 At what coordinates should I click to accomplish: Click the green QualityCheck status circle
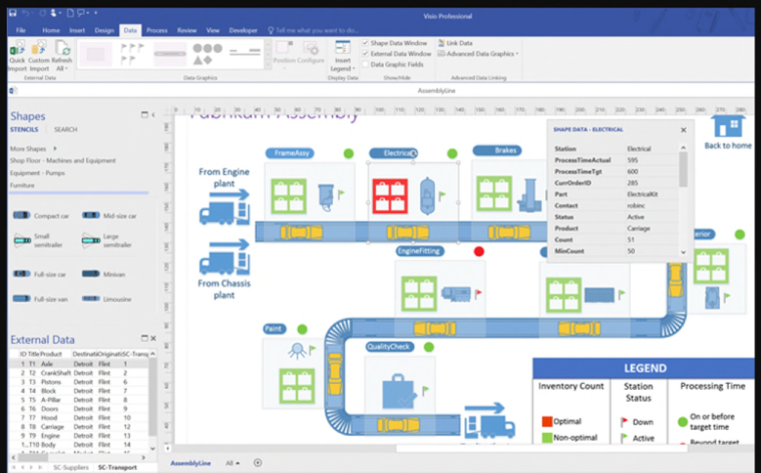point(429,347)
